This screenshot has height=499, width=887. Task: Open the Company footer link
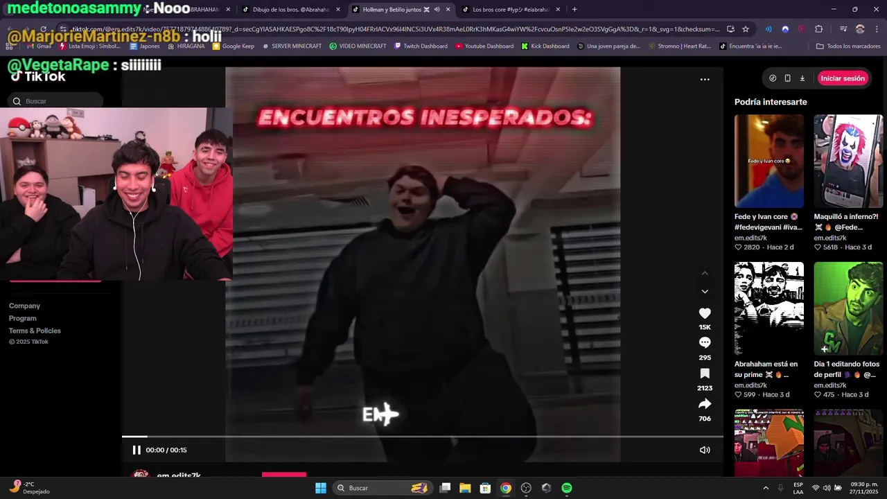24,306
